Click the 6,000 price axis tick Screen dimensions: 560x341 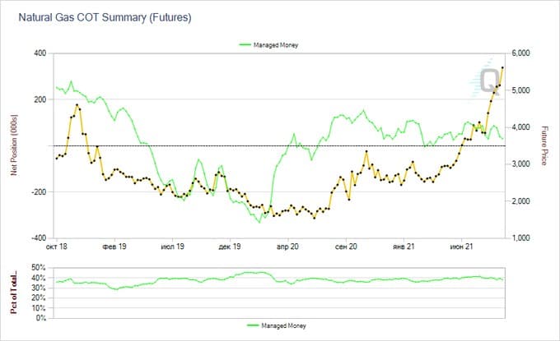click(523, 53)
